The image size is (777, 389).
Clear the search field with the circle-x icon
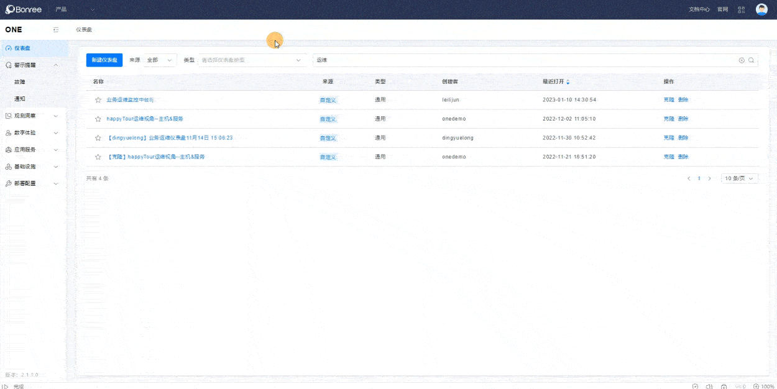click(742, 60)
